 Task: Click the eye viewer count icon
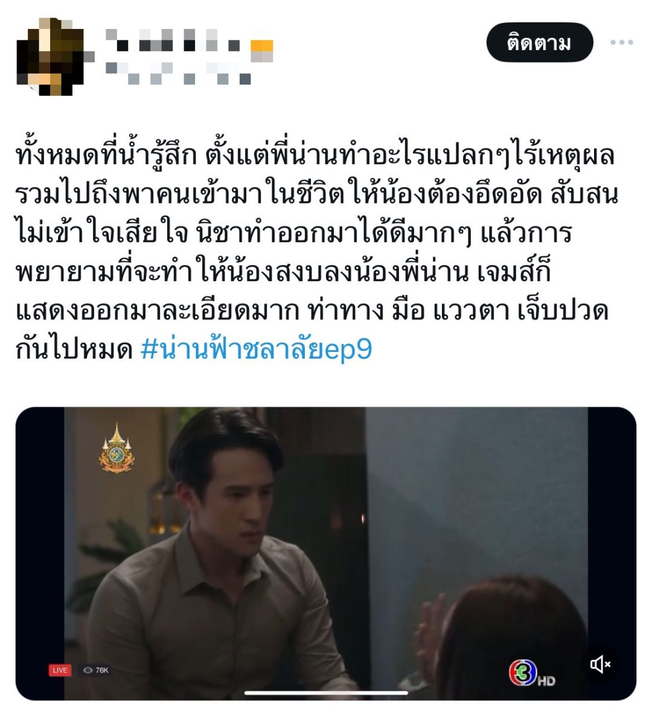88,670
